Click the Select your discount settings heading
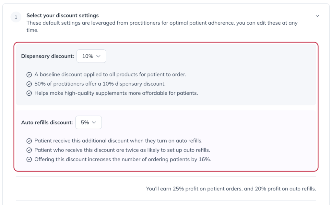The image size is (332, 205). coord(63,16)
